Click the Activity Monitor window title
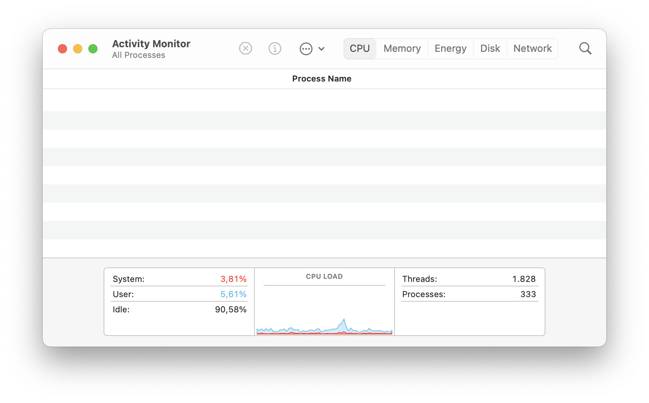 tap(151, 44)
